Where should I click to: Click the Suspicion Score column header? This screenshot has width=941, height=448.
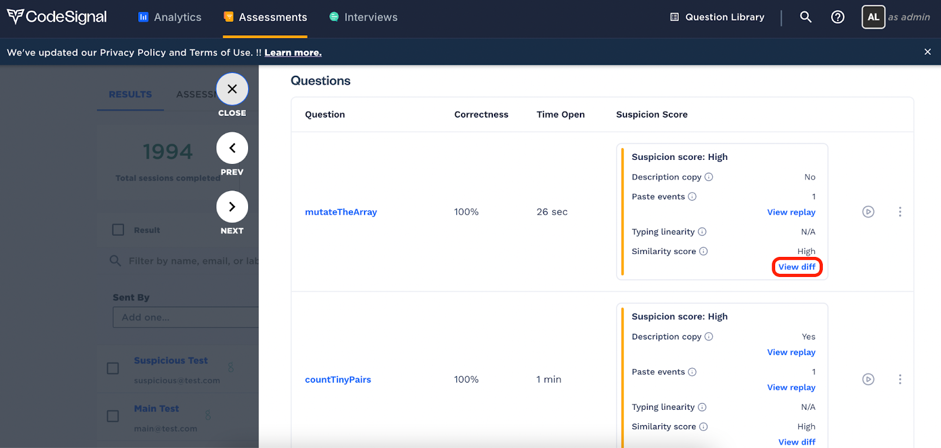click(x=652, y=115)
